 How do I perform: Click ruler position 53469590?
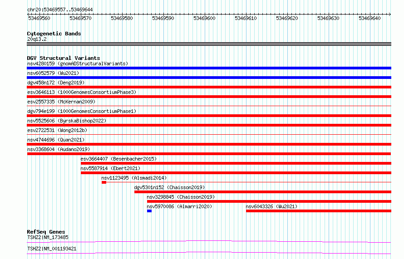(163, 18)
